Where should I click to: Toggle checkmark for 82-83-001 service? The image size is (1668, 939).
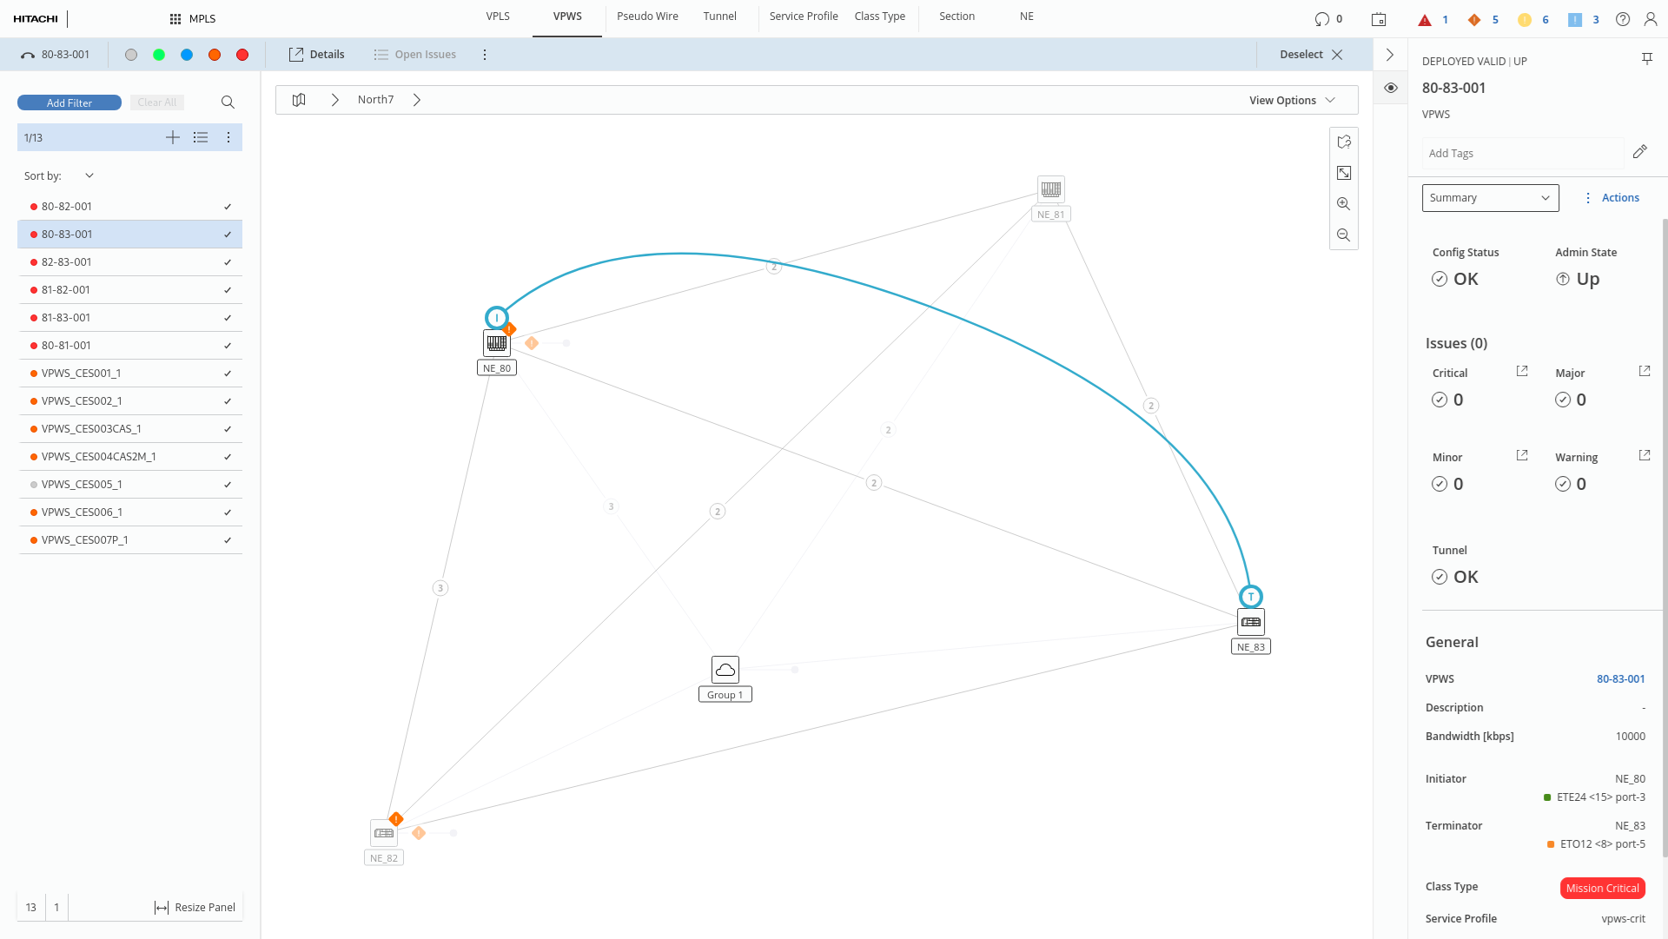(x=228, y=262)
